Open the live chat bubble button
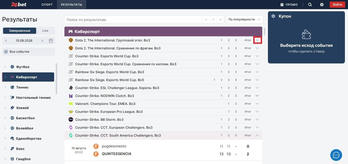The image size is (348, 164). click(x=336, y=155)
